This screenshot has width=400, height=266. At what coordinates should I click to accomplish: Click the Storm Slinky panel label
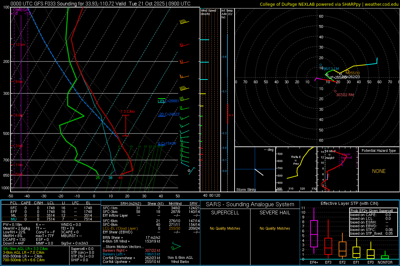pyautogui.click(x=246, y=190)
